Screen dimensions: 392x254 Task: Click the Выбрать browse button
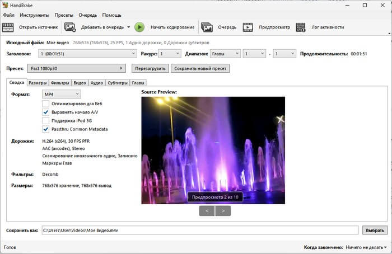click(375, 231)
